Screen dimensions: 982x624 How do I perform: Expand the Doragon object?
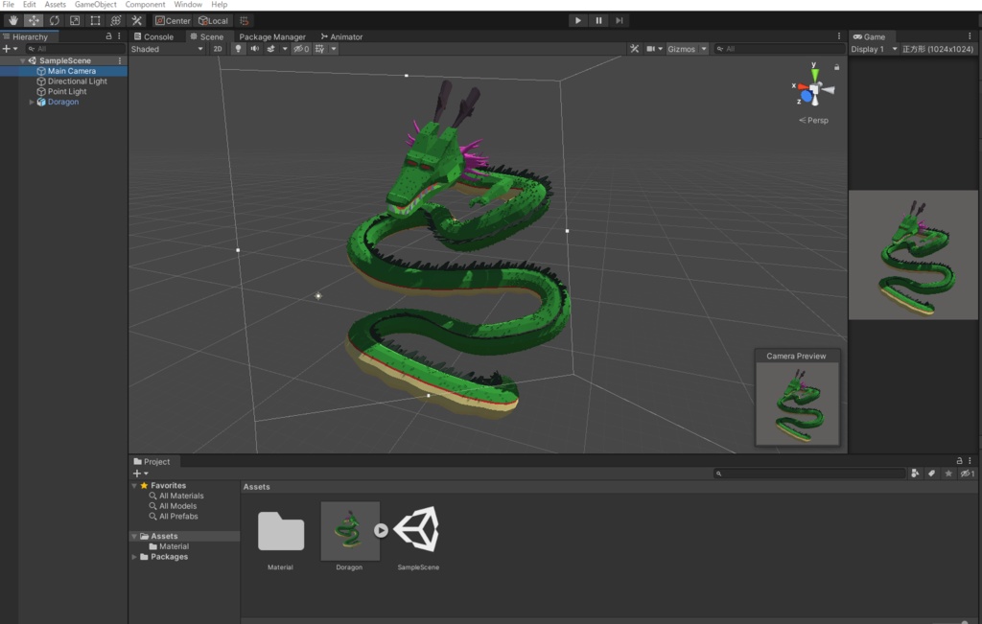click(32, 102)
